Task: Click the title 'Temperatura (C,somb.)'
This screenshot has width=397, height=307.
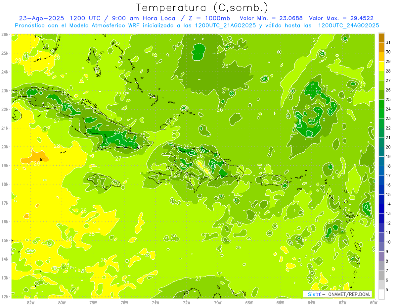Action: [202, 8]
